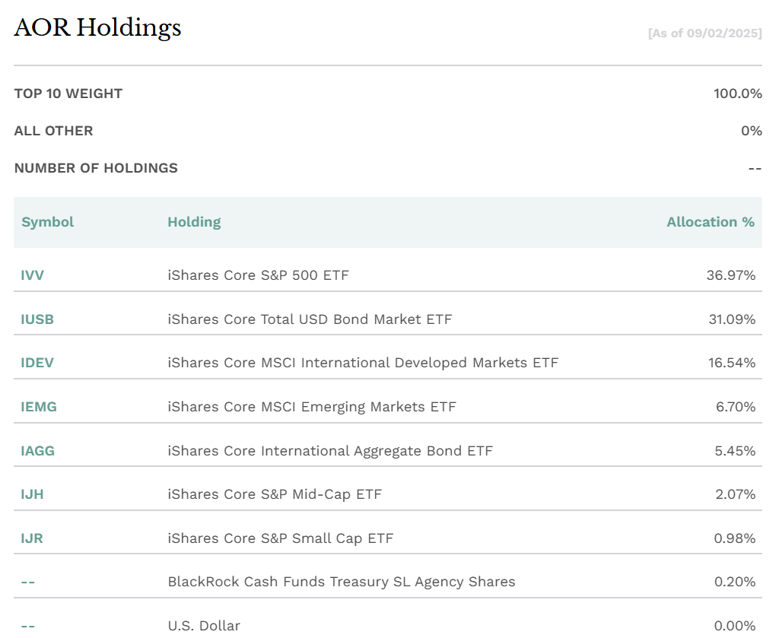Click the As of 09/02/2025 date
782x638 pixels.
click(704, 33)
